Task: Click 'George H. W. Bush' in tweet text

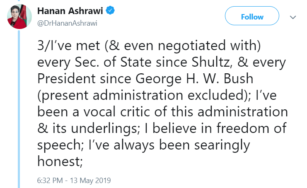Action: coord(194,79)
